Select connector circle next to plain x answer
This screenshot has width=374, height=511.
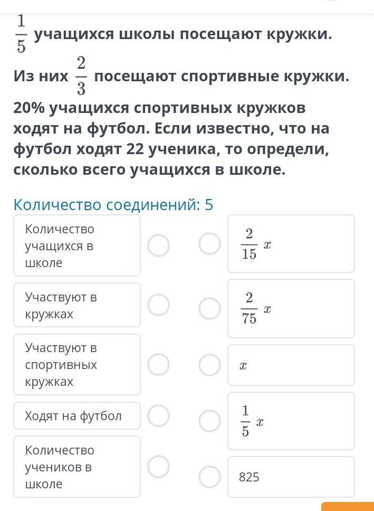210,365
